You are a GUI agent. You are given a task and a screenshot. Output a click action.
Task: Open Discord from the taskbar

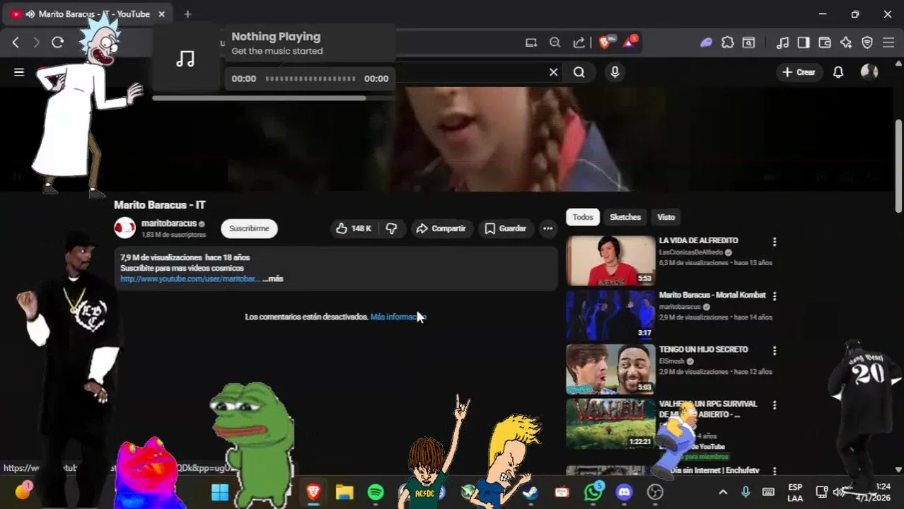point(624,492)
